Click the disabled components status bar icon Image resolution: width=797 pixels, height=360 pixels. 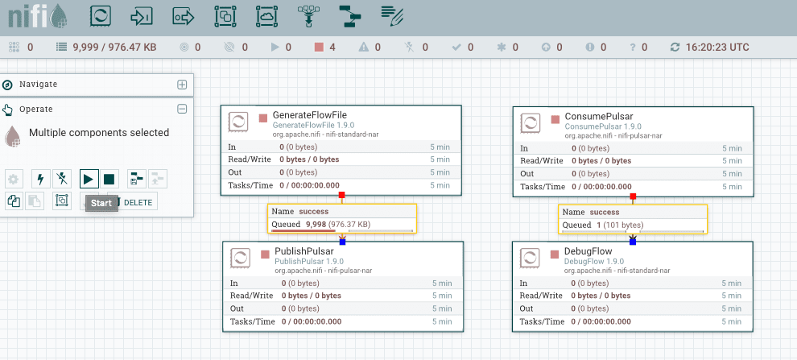(409, 48)
